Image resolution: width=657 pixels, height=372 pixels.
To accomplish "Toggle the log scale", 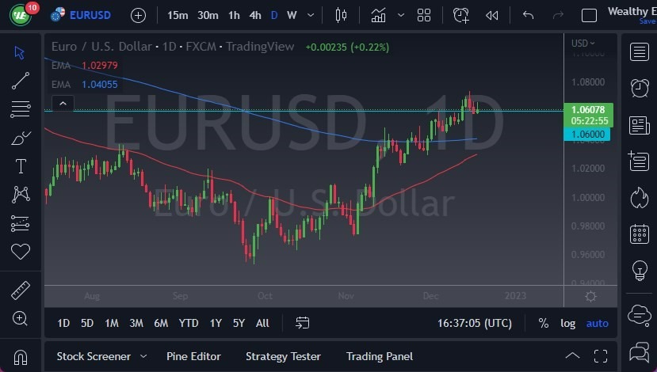I will (567, 323).
